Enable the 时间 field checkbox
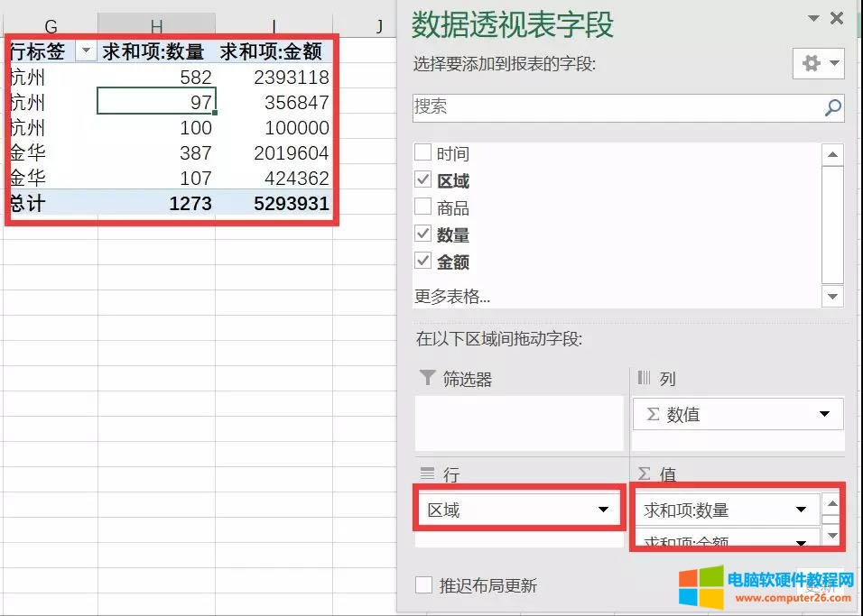 423,152
